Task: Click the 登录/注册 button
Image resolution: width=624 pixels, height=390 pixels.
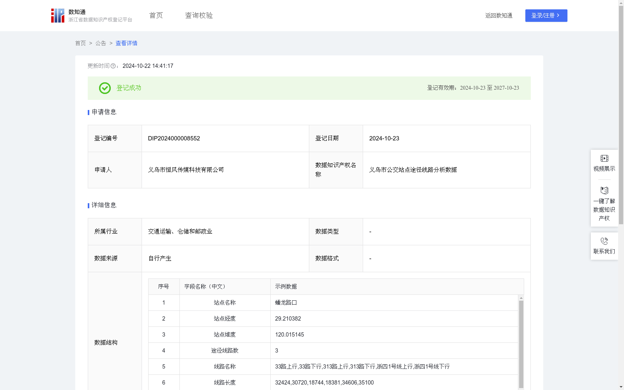Action: click(x=546, y=16)
